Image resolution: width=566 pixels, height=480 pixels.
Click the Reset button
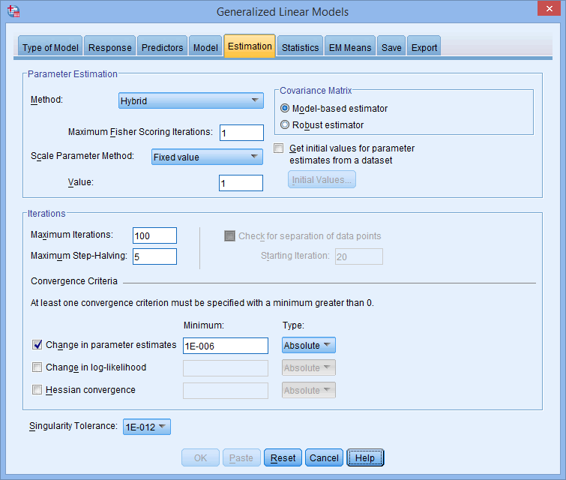283,457
